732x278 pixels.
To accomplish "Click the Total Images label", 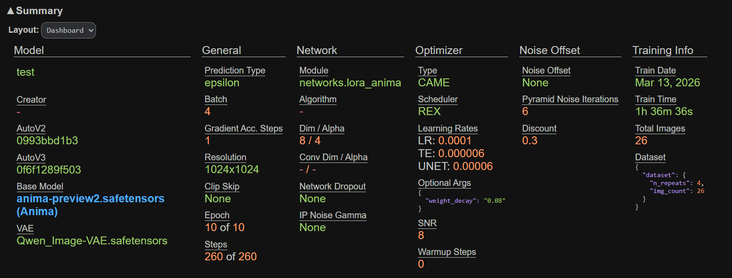I will [660, 128].
